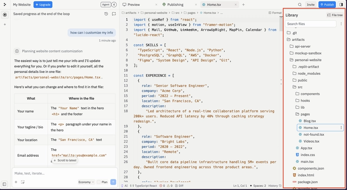Viewport: 347px width, 190px height.
Task: Start a new chat with the compose icon
Action: click(x=114, y=14)
